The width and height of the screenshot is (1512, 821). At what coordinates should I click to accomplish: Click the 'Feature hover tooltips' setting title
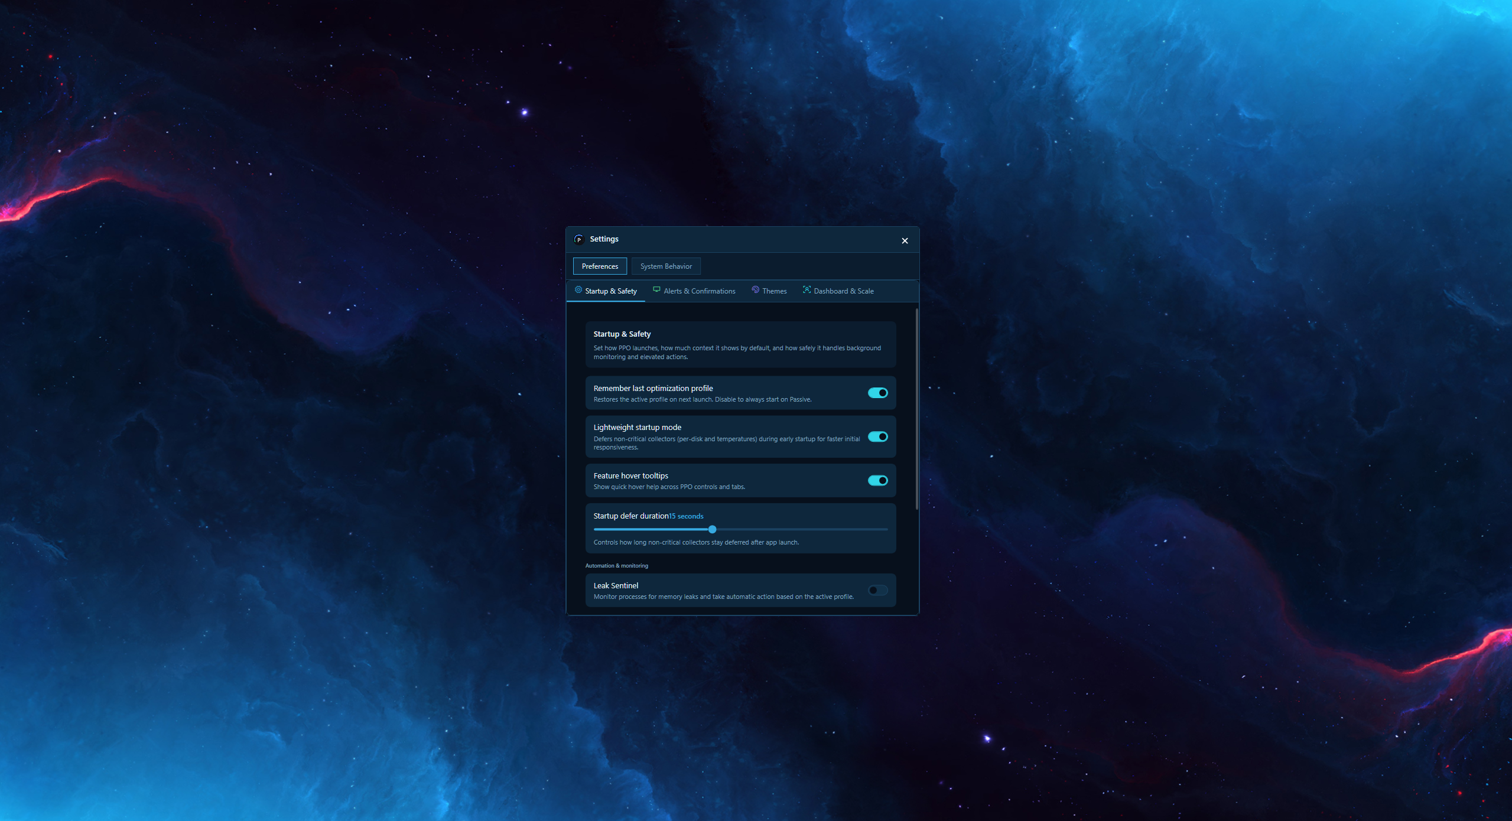630,476
